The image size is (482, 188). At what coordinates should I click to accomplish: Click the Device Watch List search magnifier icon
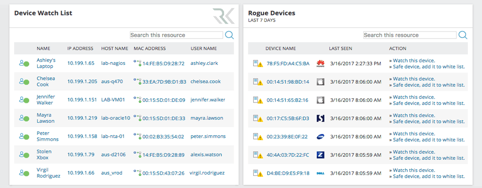[x=229, y=35]
